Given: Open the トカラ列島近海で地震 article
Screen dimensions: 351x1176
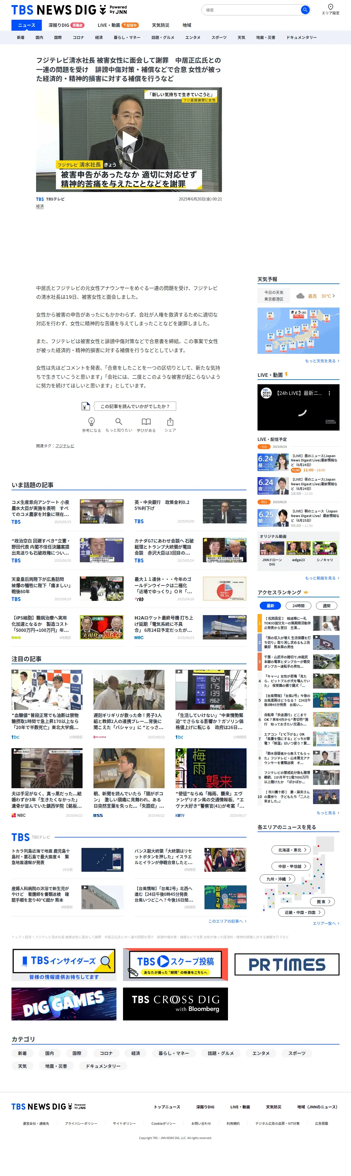Looking at the screenshot, I should pyautogui.click(x=67, y=860).
